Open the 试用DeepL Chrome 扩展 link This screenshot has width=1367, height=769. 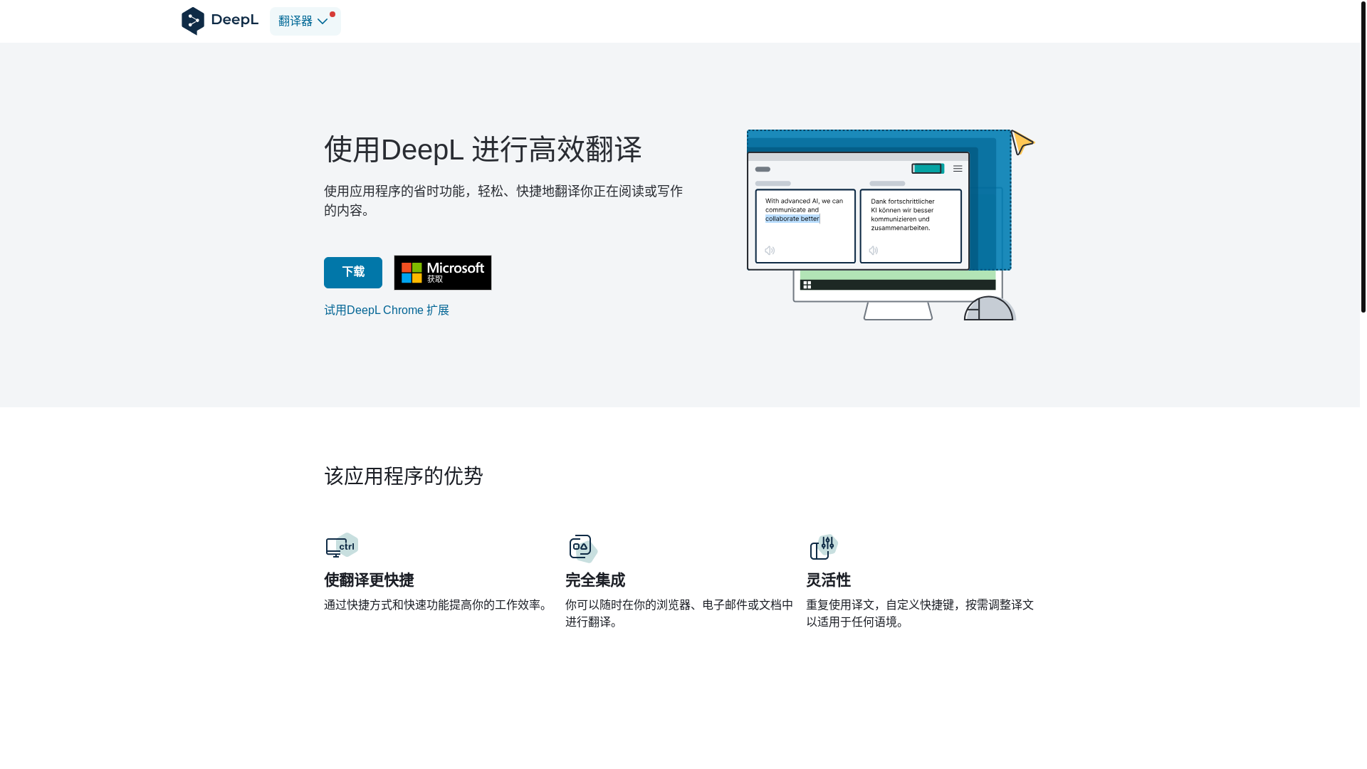[387, 310]
